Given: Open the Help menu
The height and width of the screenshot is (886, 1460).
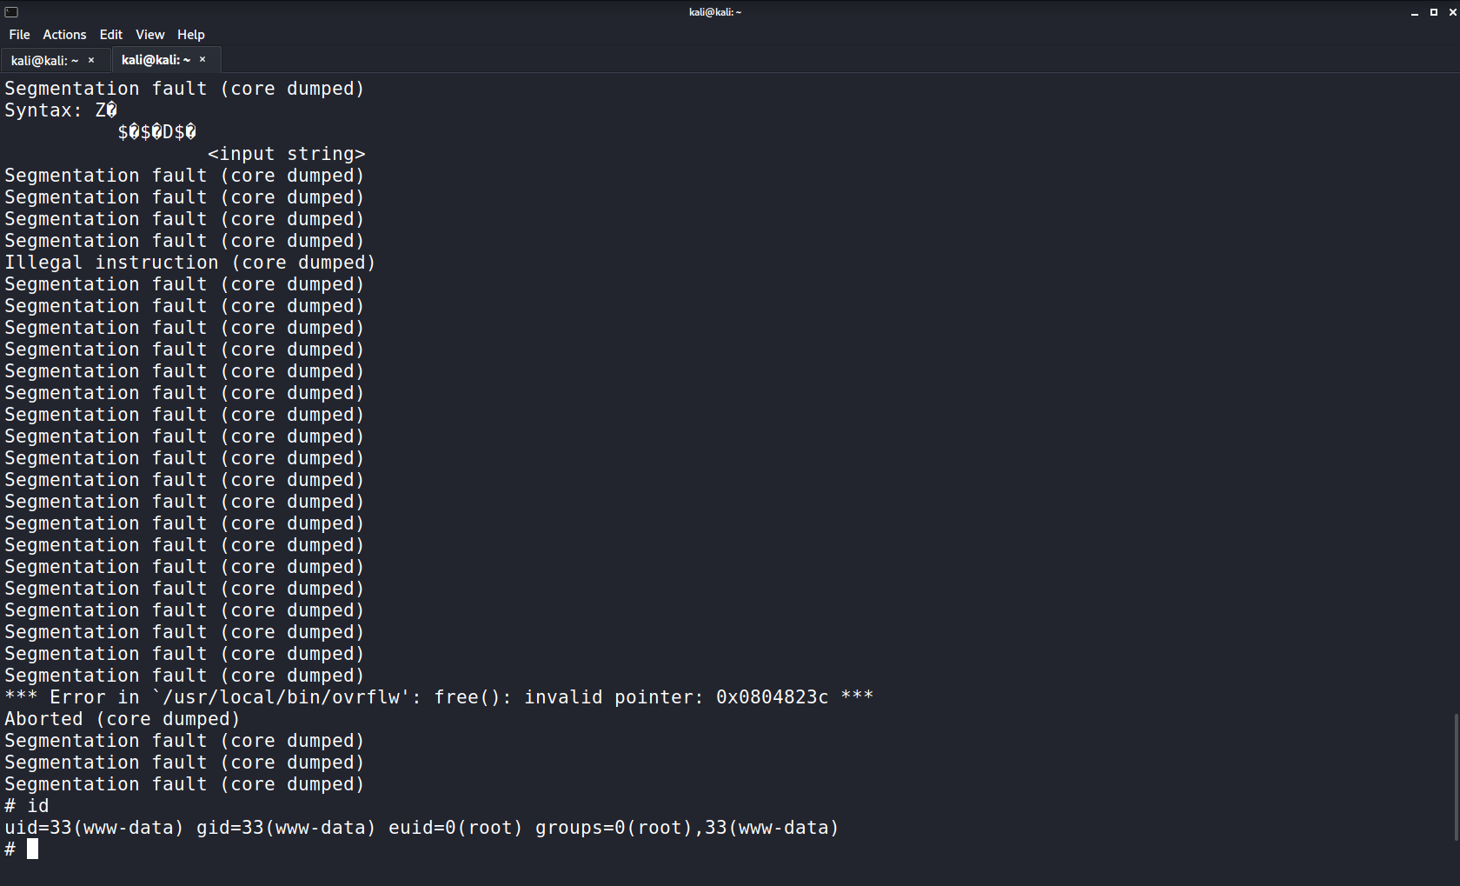Looking at the screenshot, I should click(190, 35).
